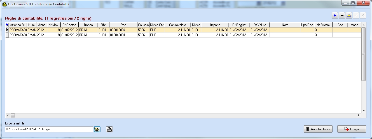
Task: Click the Tipo Doc. column header
Action: pos(307,25)
